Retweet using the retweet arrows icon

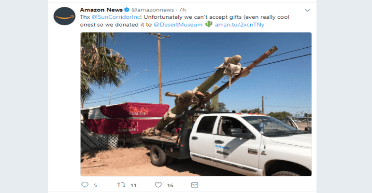[x=121, y=185]
